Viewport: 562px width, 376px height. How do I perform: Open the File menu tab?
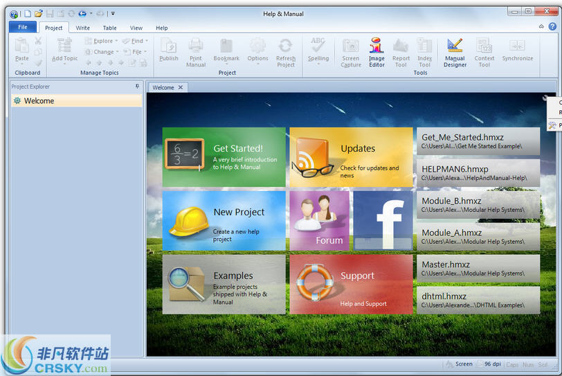point(23,27)
